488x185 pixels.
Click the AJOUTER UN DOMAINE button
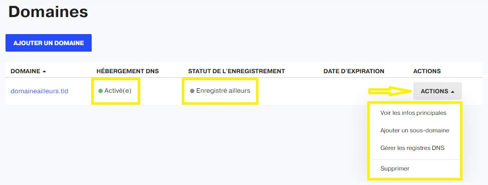point(49,43)
